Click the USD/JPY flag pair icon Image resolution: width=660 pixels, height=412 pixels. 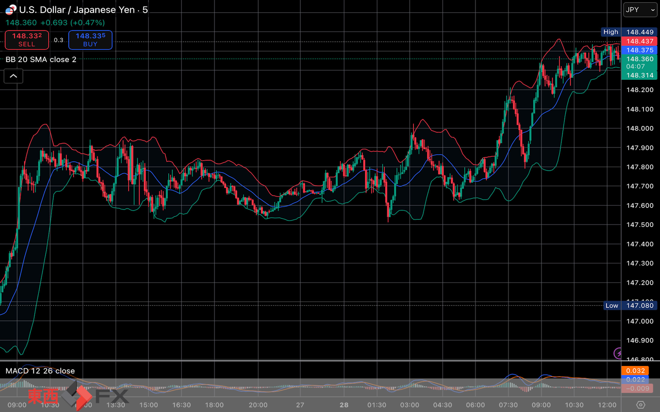pos(11,9)
